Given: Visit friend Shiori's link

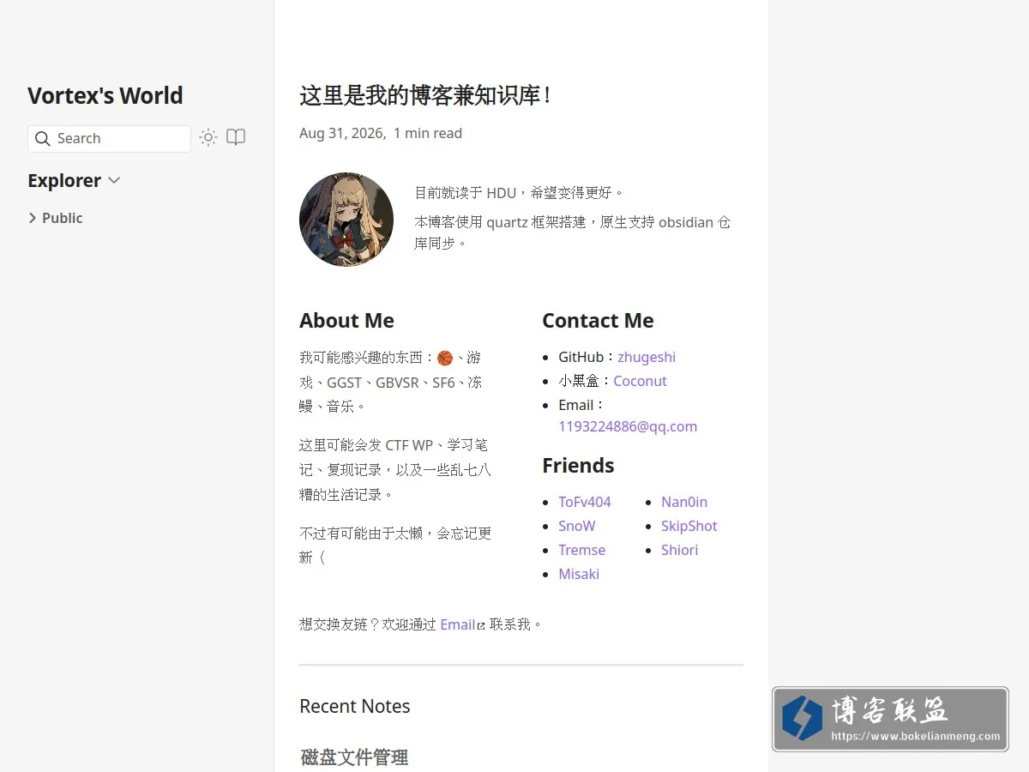Looking at the screenshot, I should (679, 550).
